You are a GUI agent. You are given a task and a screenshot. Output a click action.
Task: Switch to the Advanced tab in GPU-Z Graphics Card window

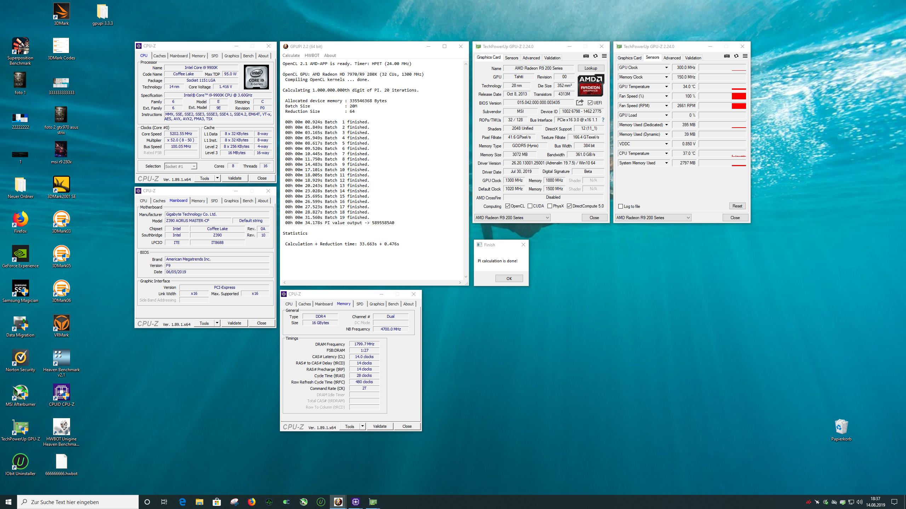(531, 58)
